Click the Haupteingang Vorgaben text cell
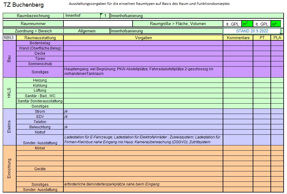The width and height of the screenshot is (287, 194). (x=143, y=71)
